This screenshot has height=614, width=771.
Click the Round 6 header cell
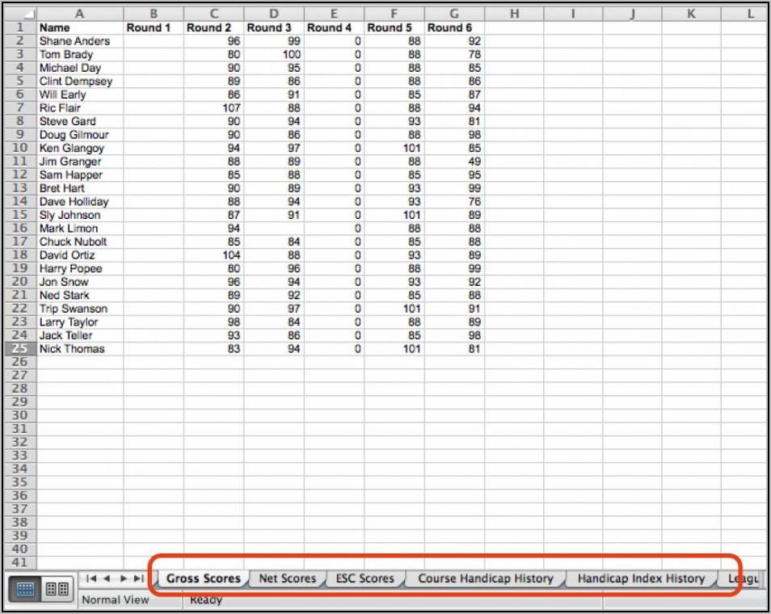pyautogui.click(x=454, y=27)
